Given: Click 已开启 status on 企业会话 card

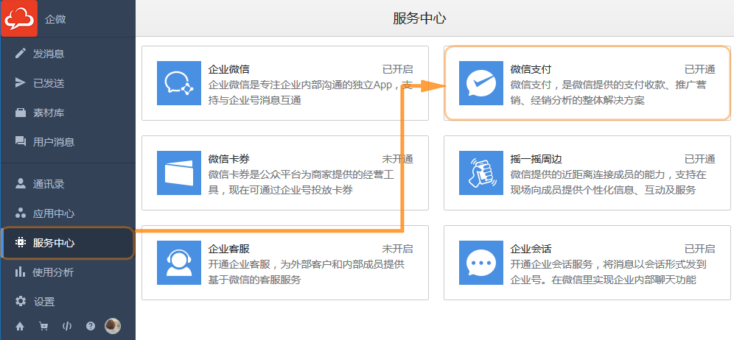Looking at the screenshot, I should coord(700,249).
